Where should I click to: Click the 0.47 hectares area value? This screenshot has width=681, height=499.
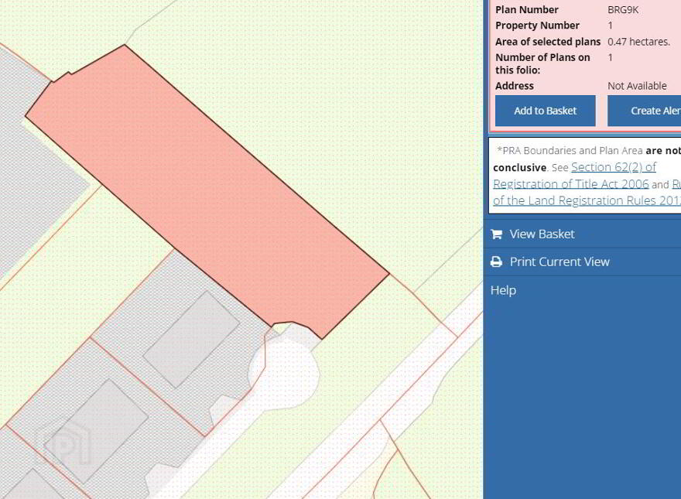pyautogui.click(x=638, y=42)
